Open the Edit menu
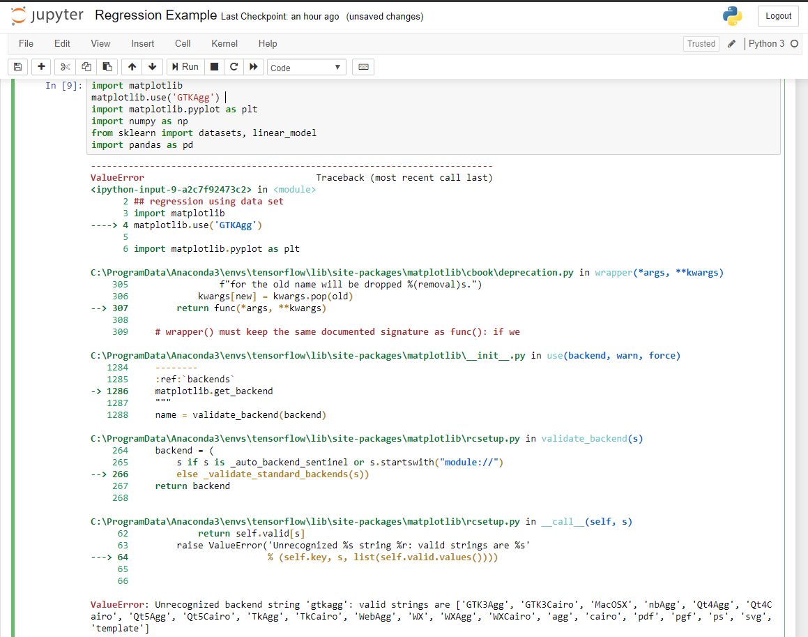808x637 pixels. coord(62,44)
